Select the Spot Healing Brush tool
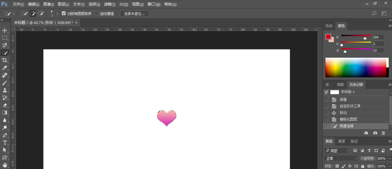The width and height of the screenshot is (392, 169). coord(4,75)
